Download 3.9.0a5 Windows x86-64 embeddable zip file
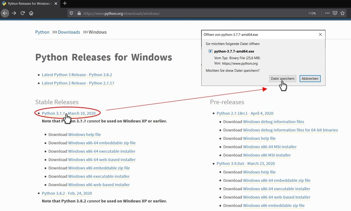This screenshot has width=351, height=211. coord(277,180)
